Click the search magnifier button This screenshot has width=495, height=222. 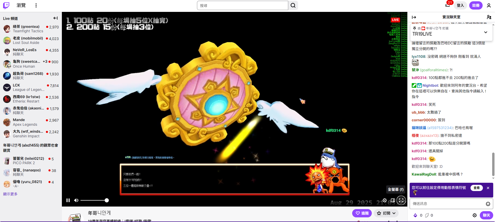click(x=293, y=5)
